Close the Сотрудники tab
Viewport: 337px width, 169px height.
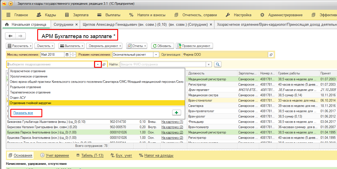(x=76, y=25)
